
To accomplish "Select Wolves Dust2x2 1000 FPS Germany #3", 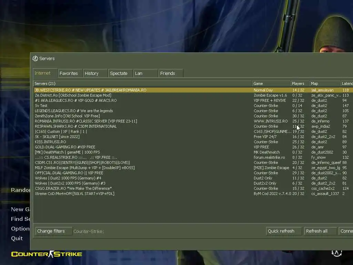I will point(193,184).
